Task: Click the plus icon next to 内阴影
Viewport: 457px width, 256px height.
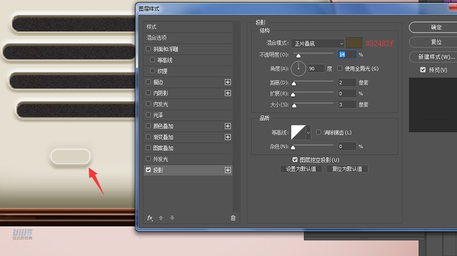Action: pos(227,93)
